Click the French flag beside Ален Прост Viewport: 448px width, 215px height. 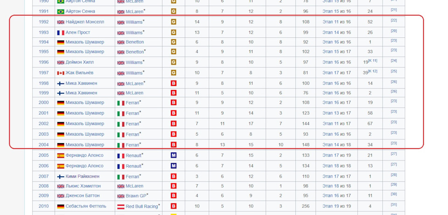tap(61, 33)
